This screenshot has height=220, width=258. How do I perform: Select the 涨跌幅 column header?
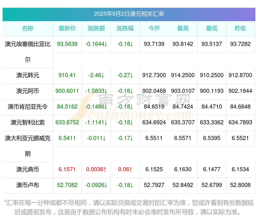point(125,28)
